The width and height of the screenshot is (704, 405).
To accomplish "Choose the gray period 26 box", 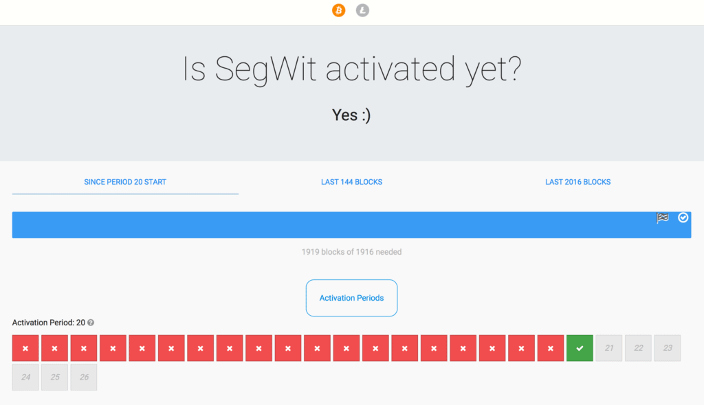I will coord(84,377).
